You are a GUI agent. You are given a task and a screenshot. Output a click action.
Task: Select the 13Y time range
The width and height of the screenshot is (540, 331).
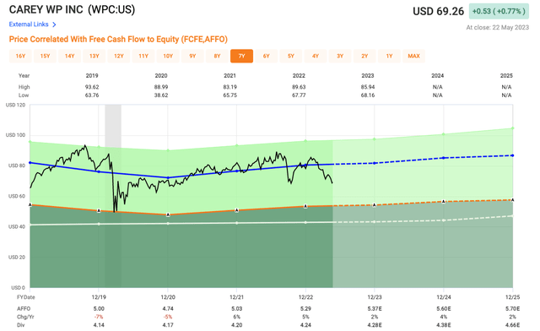pyautogui.click(x=94, y=56)
